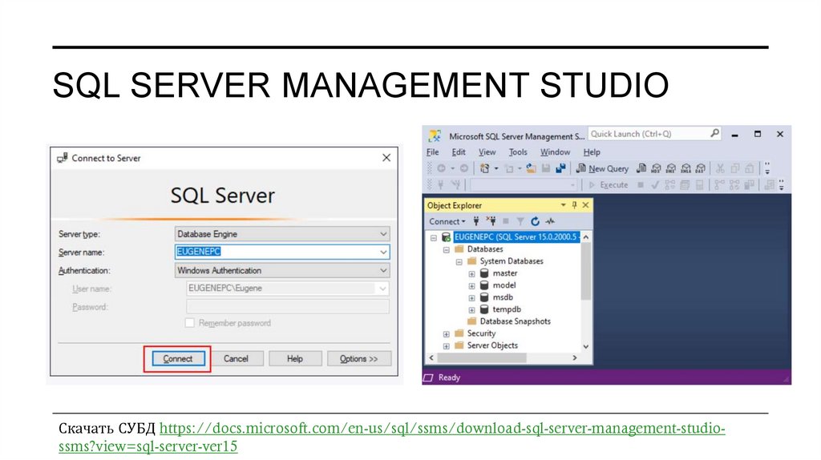Open the Object Explorer window position dropdown arrow

pos(564,205)
